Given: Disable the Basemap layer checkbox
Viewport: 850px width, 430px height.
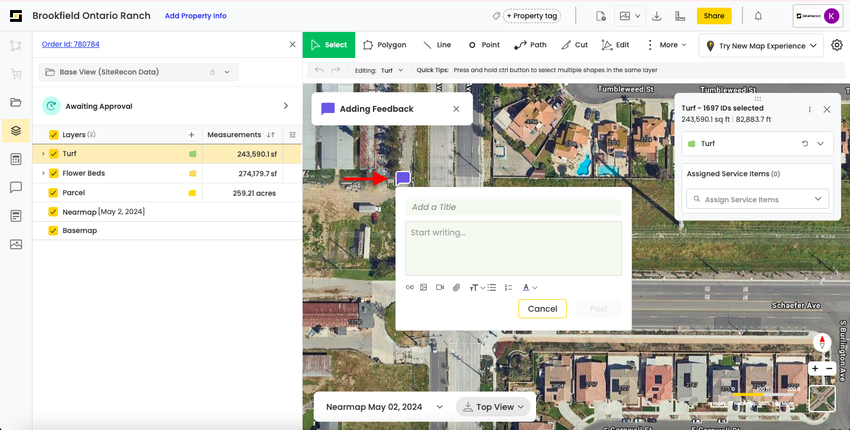Looking at the screenshot, I should [x=54, y=231].
